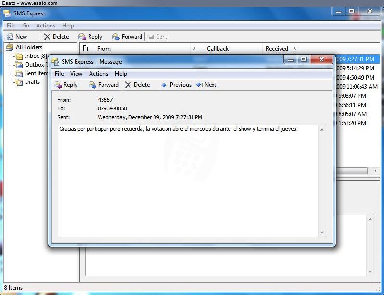Image resolution: width=384 pixels, height=295 pixels.
Task: Click Reply icon in message window toolbar
Action: [58, 85]
